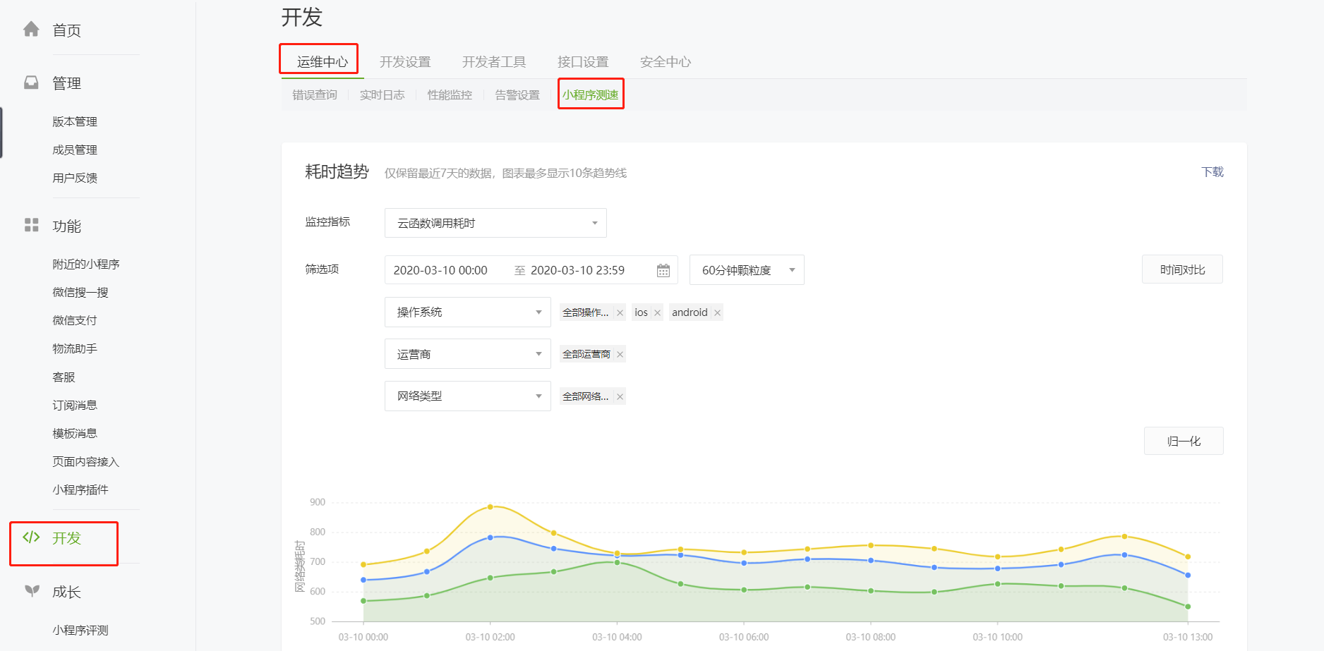Image resolution: width=1324 pixels, height=651 pixels.
Task: Switch to the 开发设置 tab
Action: tap(405, 62)
